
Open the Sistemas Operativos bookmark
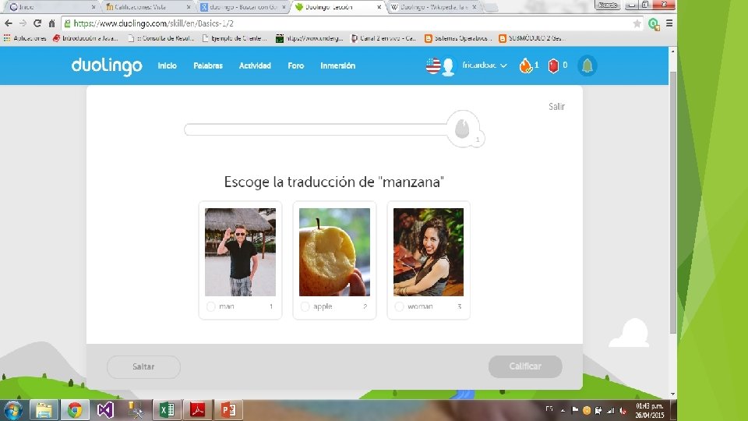[x=458, y=38]
